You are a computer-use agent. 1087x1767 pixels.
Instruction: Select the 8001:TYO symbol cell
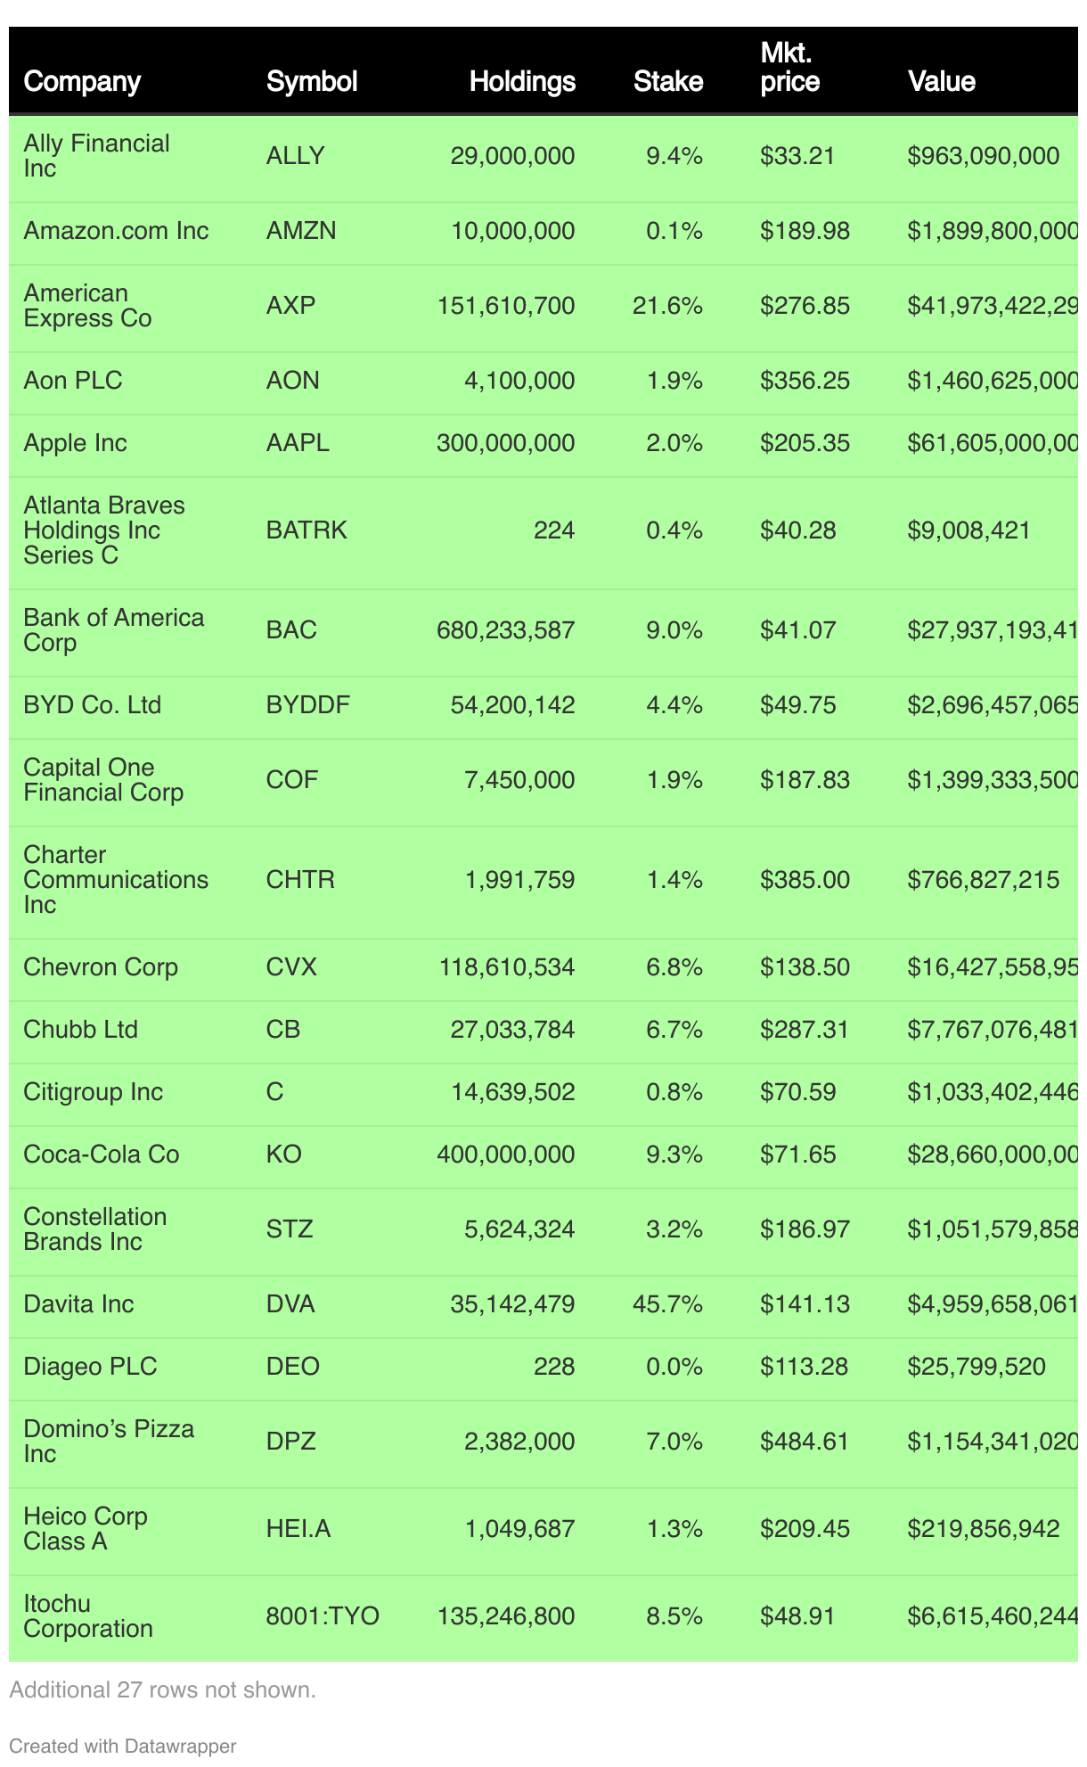tap(323, 1616)
